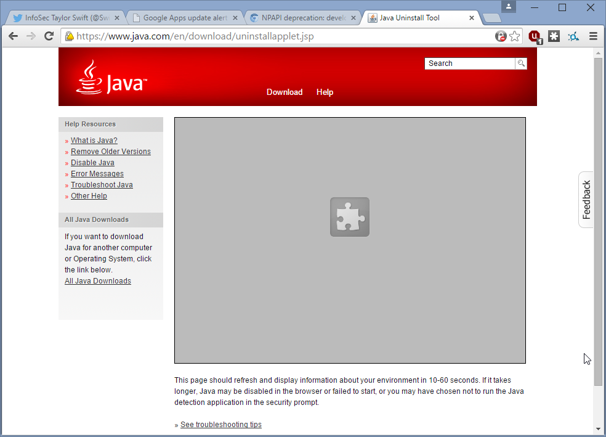Click the blocked plugin icon in address bar
Screen dimensions: 606x437
pyautogui.click(x=501, y=36)
